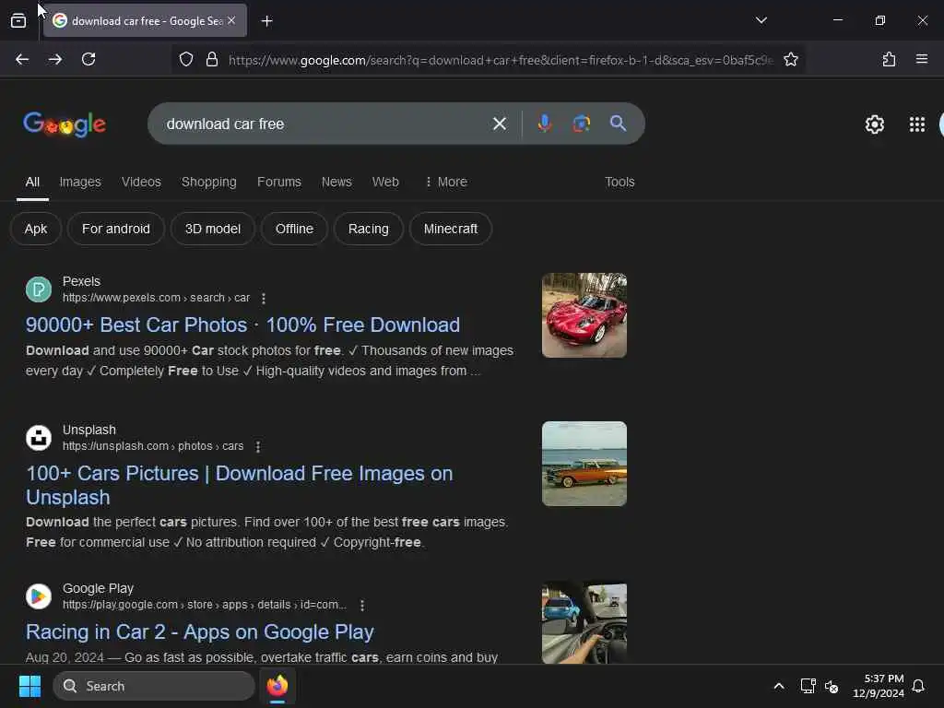944x708 pixels.
Task: Open search Tools options
Action: 619,182
